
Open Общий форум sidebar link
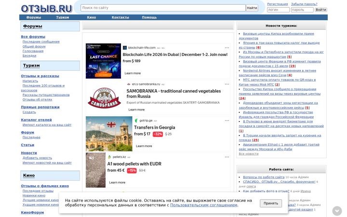(x=34, y=46)
